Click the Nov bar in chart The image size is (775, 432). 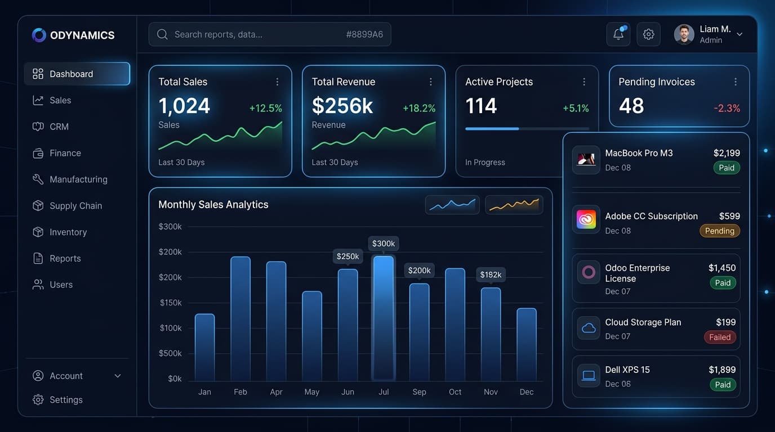click(491, 335)
